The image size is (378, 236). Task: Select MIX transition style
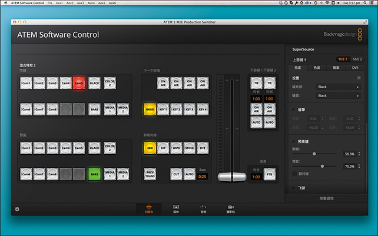pyautogui.click(x=150, y=148)
